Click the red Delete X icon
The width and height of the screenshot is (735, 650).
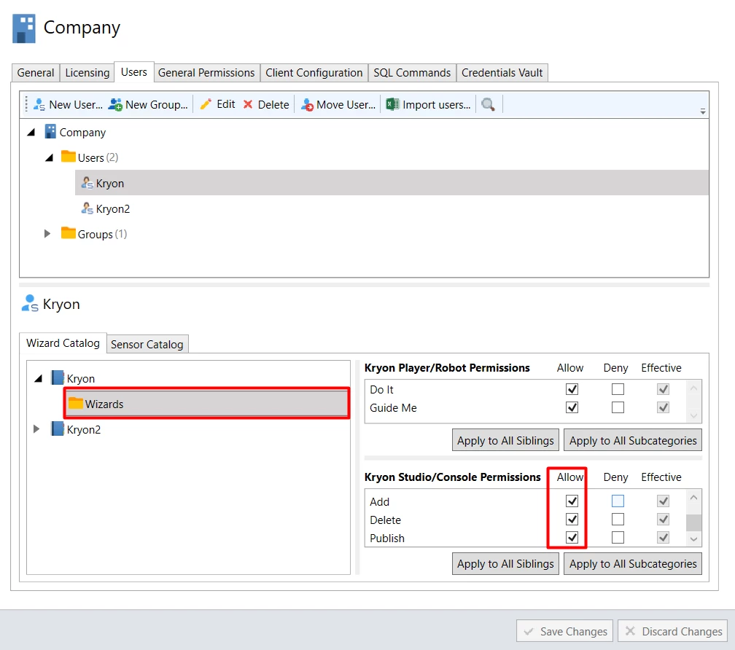(x=248, y=104)
